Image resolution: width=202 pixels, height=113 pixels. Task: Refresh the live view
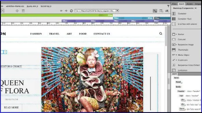click(71, 11)
